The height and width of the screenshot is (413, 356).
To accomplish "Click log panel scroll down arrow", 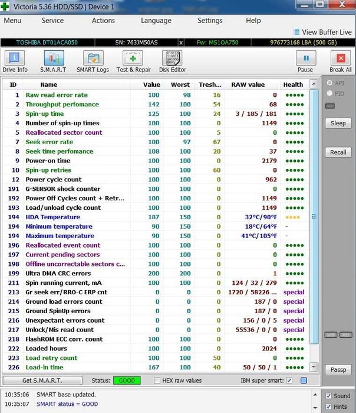I will [x=315, y=408].
